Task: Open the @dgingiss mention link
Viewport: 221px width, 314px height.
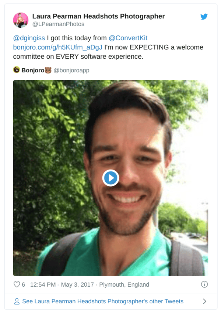Action: tap(29, 38)
